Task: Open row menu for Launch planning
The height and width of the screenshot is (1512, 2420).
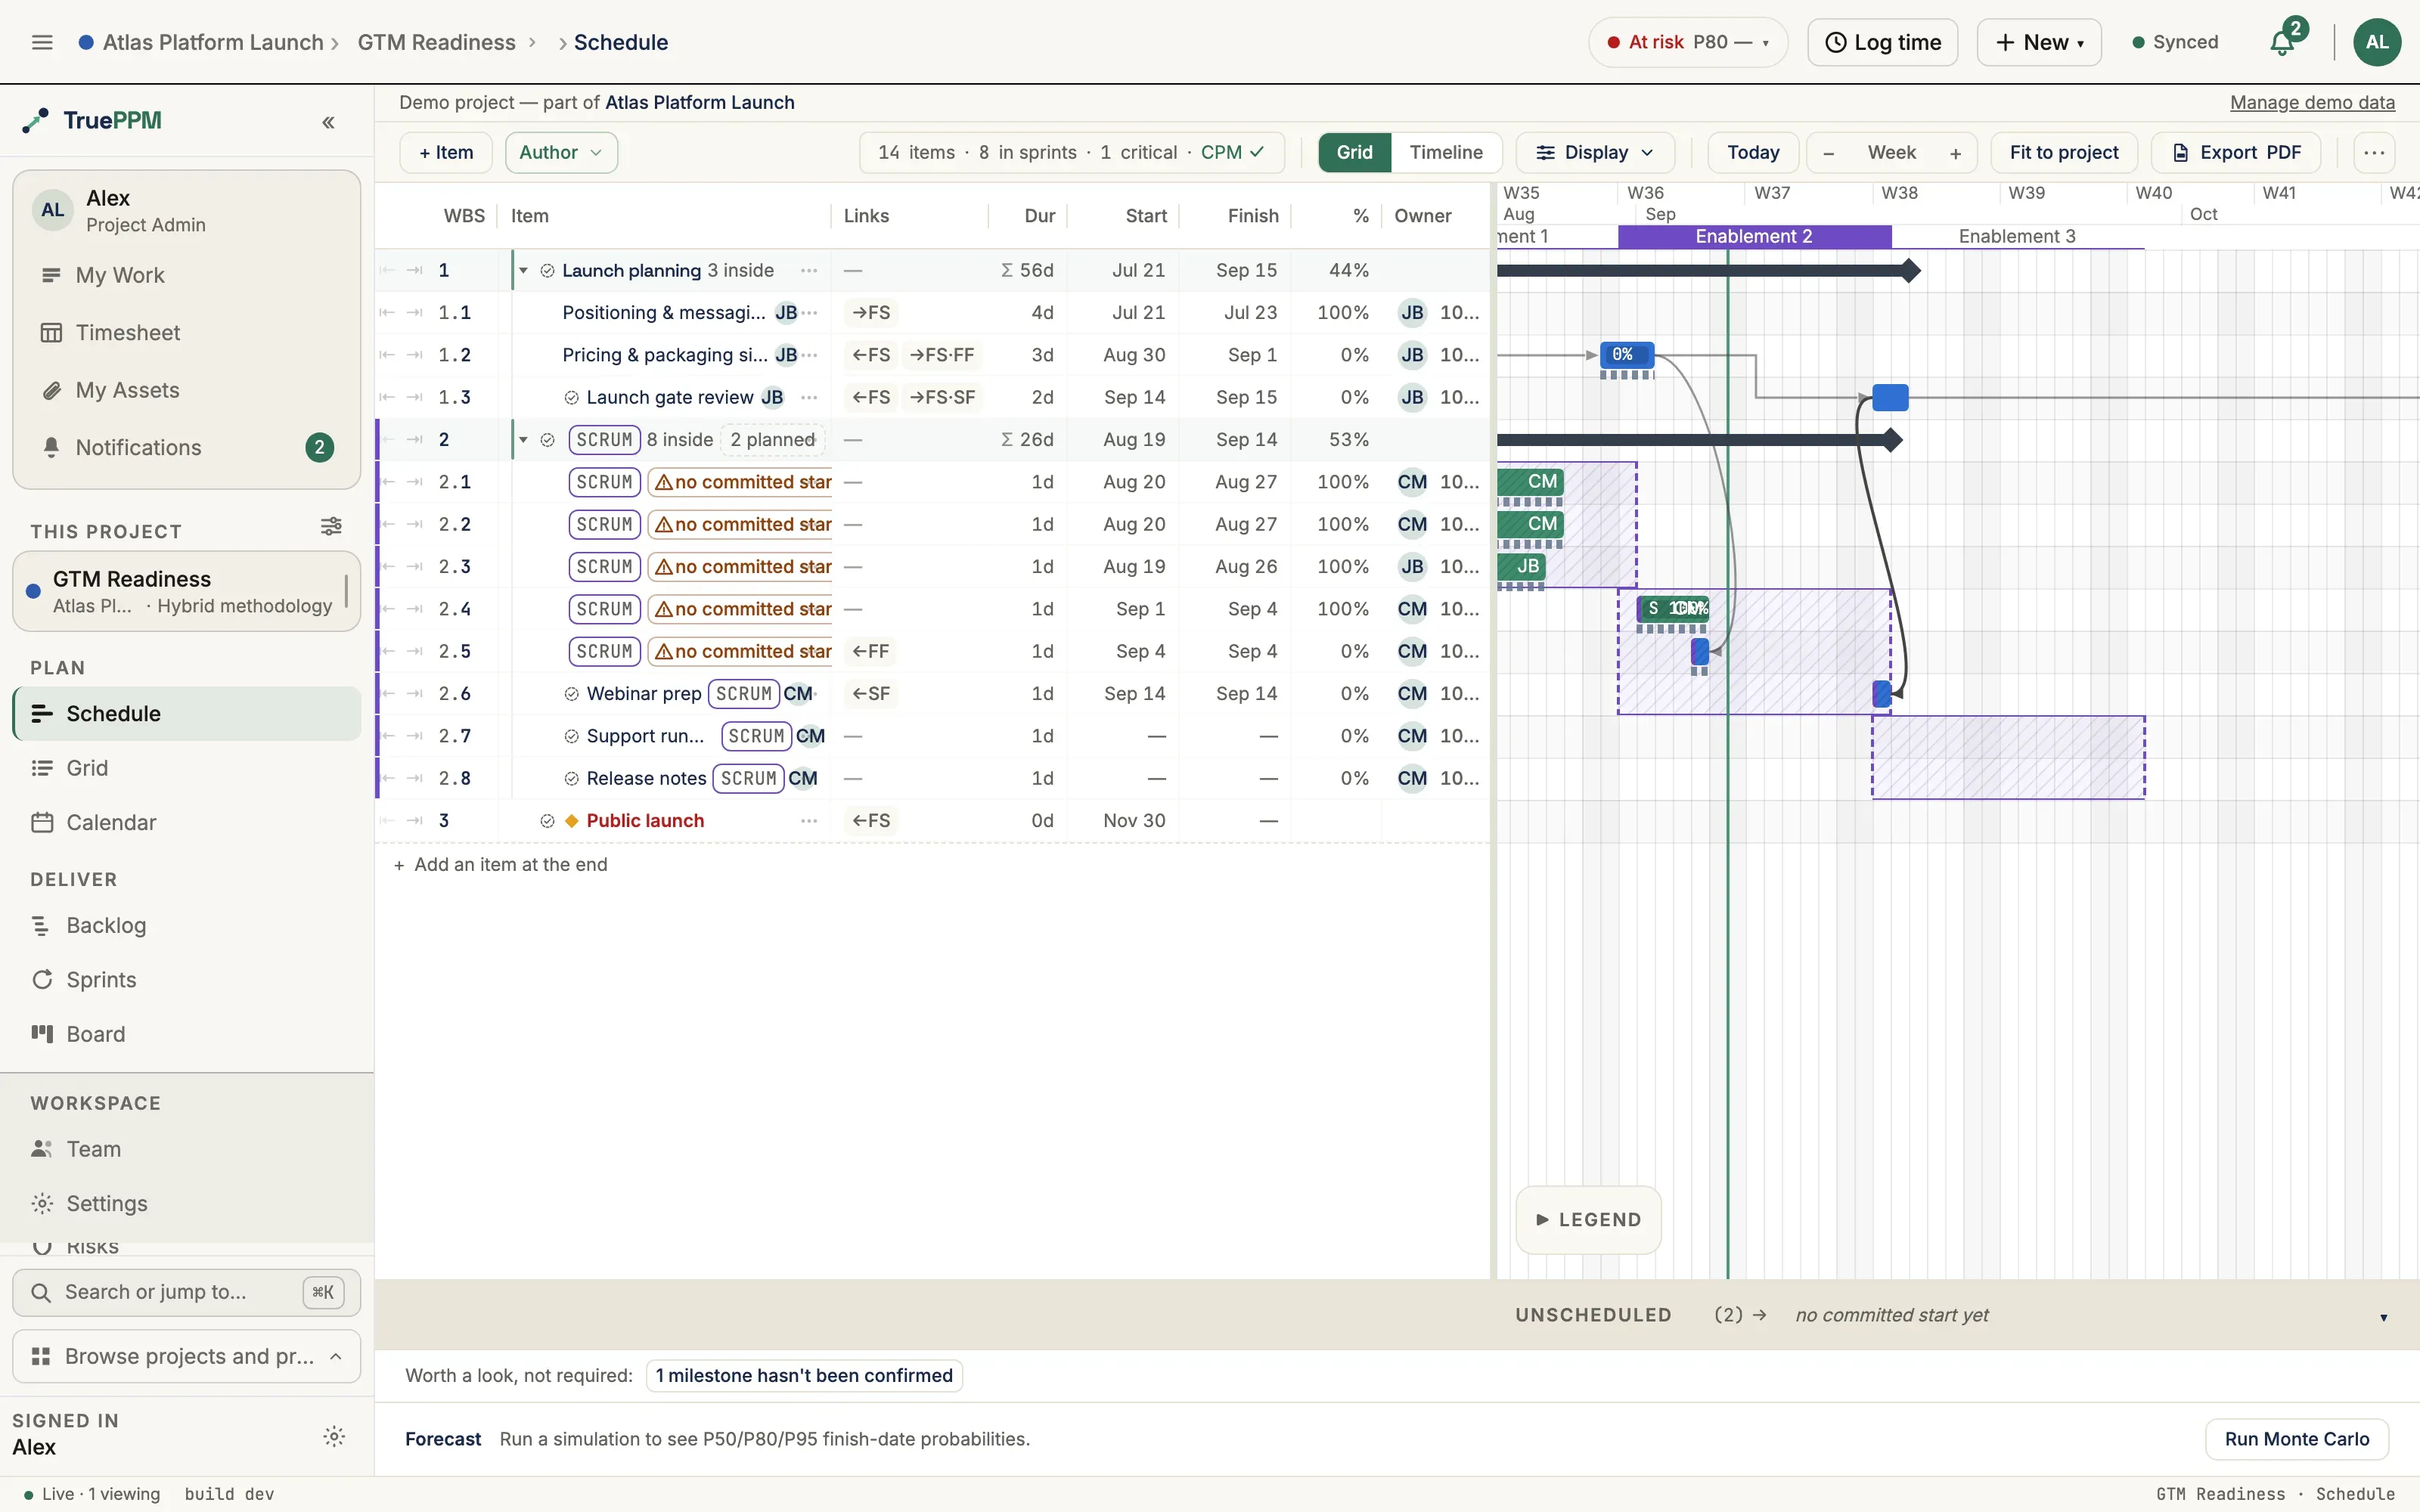Action: pyautogui.click(x=809, y=271)
